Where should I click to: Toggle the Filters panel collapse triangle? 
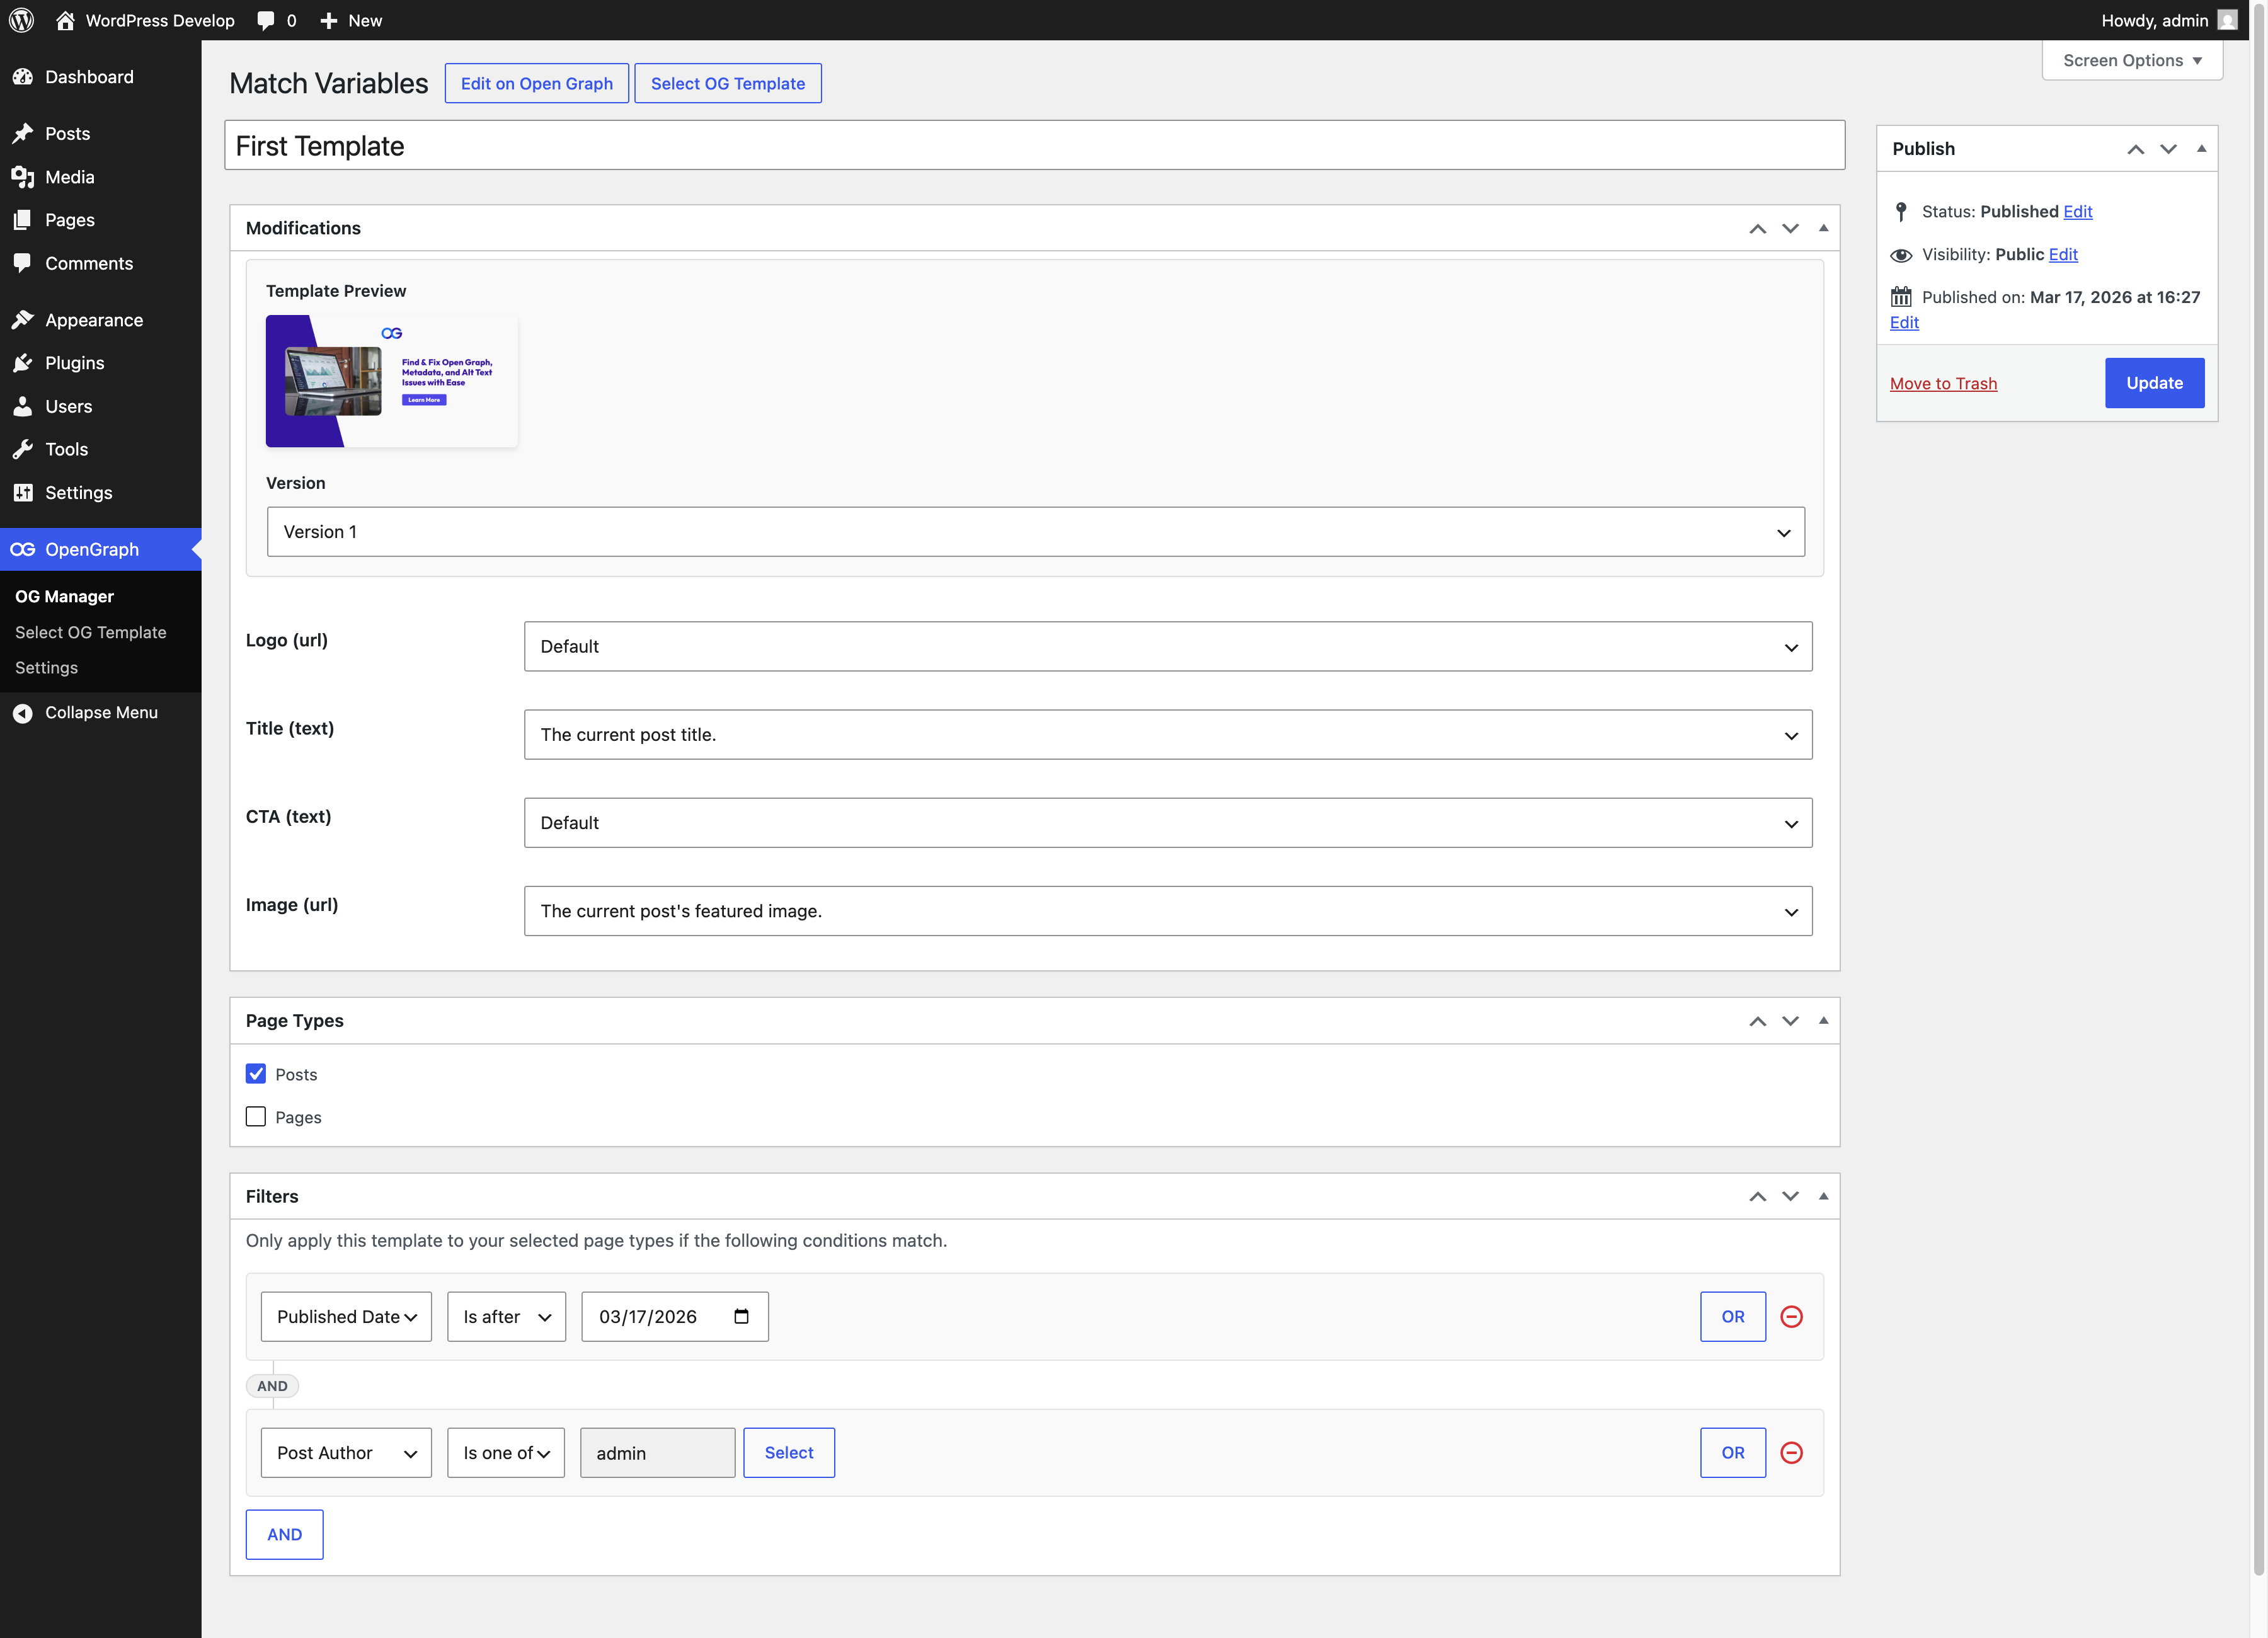click(1823, 1196)
